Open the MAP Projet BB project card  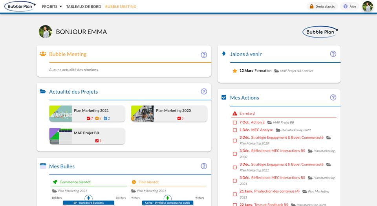[x=87, y=136]
